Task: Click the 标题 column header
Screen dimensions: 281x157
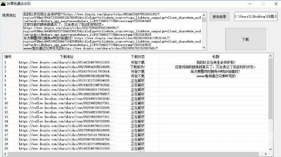Action: pyautogui.click(x=216, y=57)
